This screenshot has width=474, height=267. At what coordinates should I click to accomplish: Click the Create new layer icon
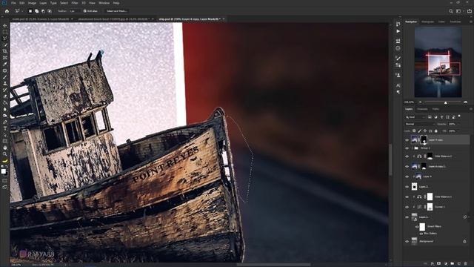click(x=459, y=264)
